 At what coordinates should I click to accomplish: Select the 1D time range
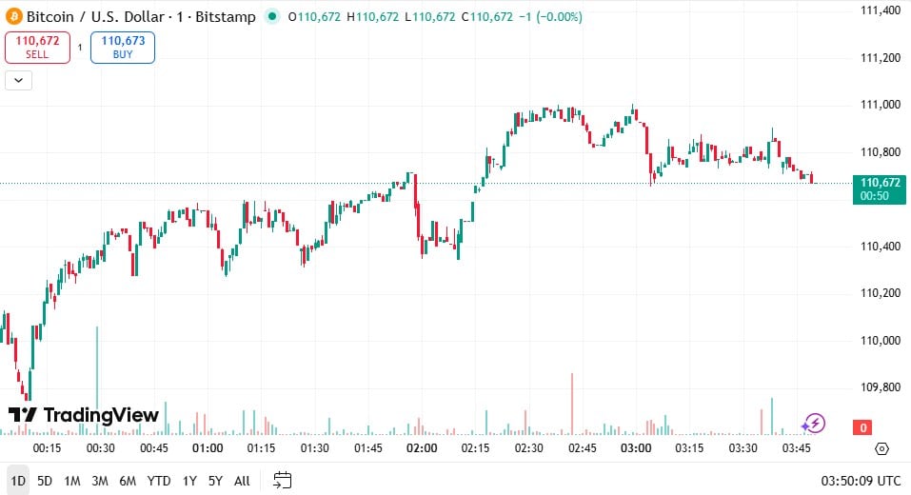pyautogui.click(x=18, y=481)
